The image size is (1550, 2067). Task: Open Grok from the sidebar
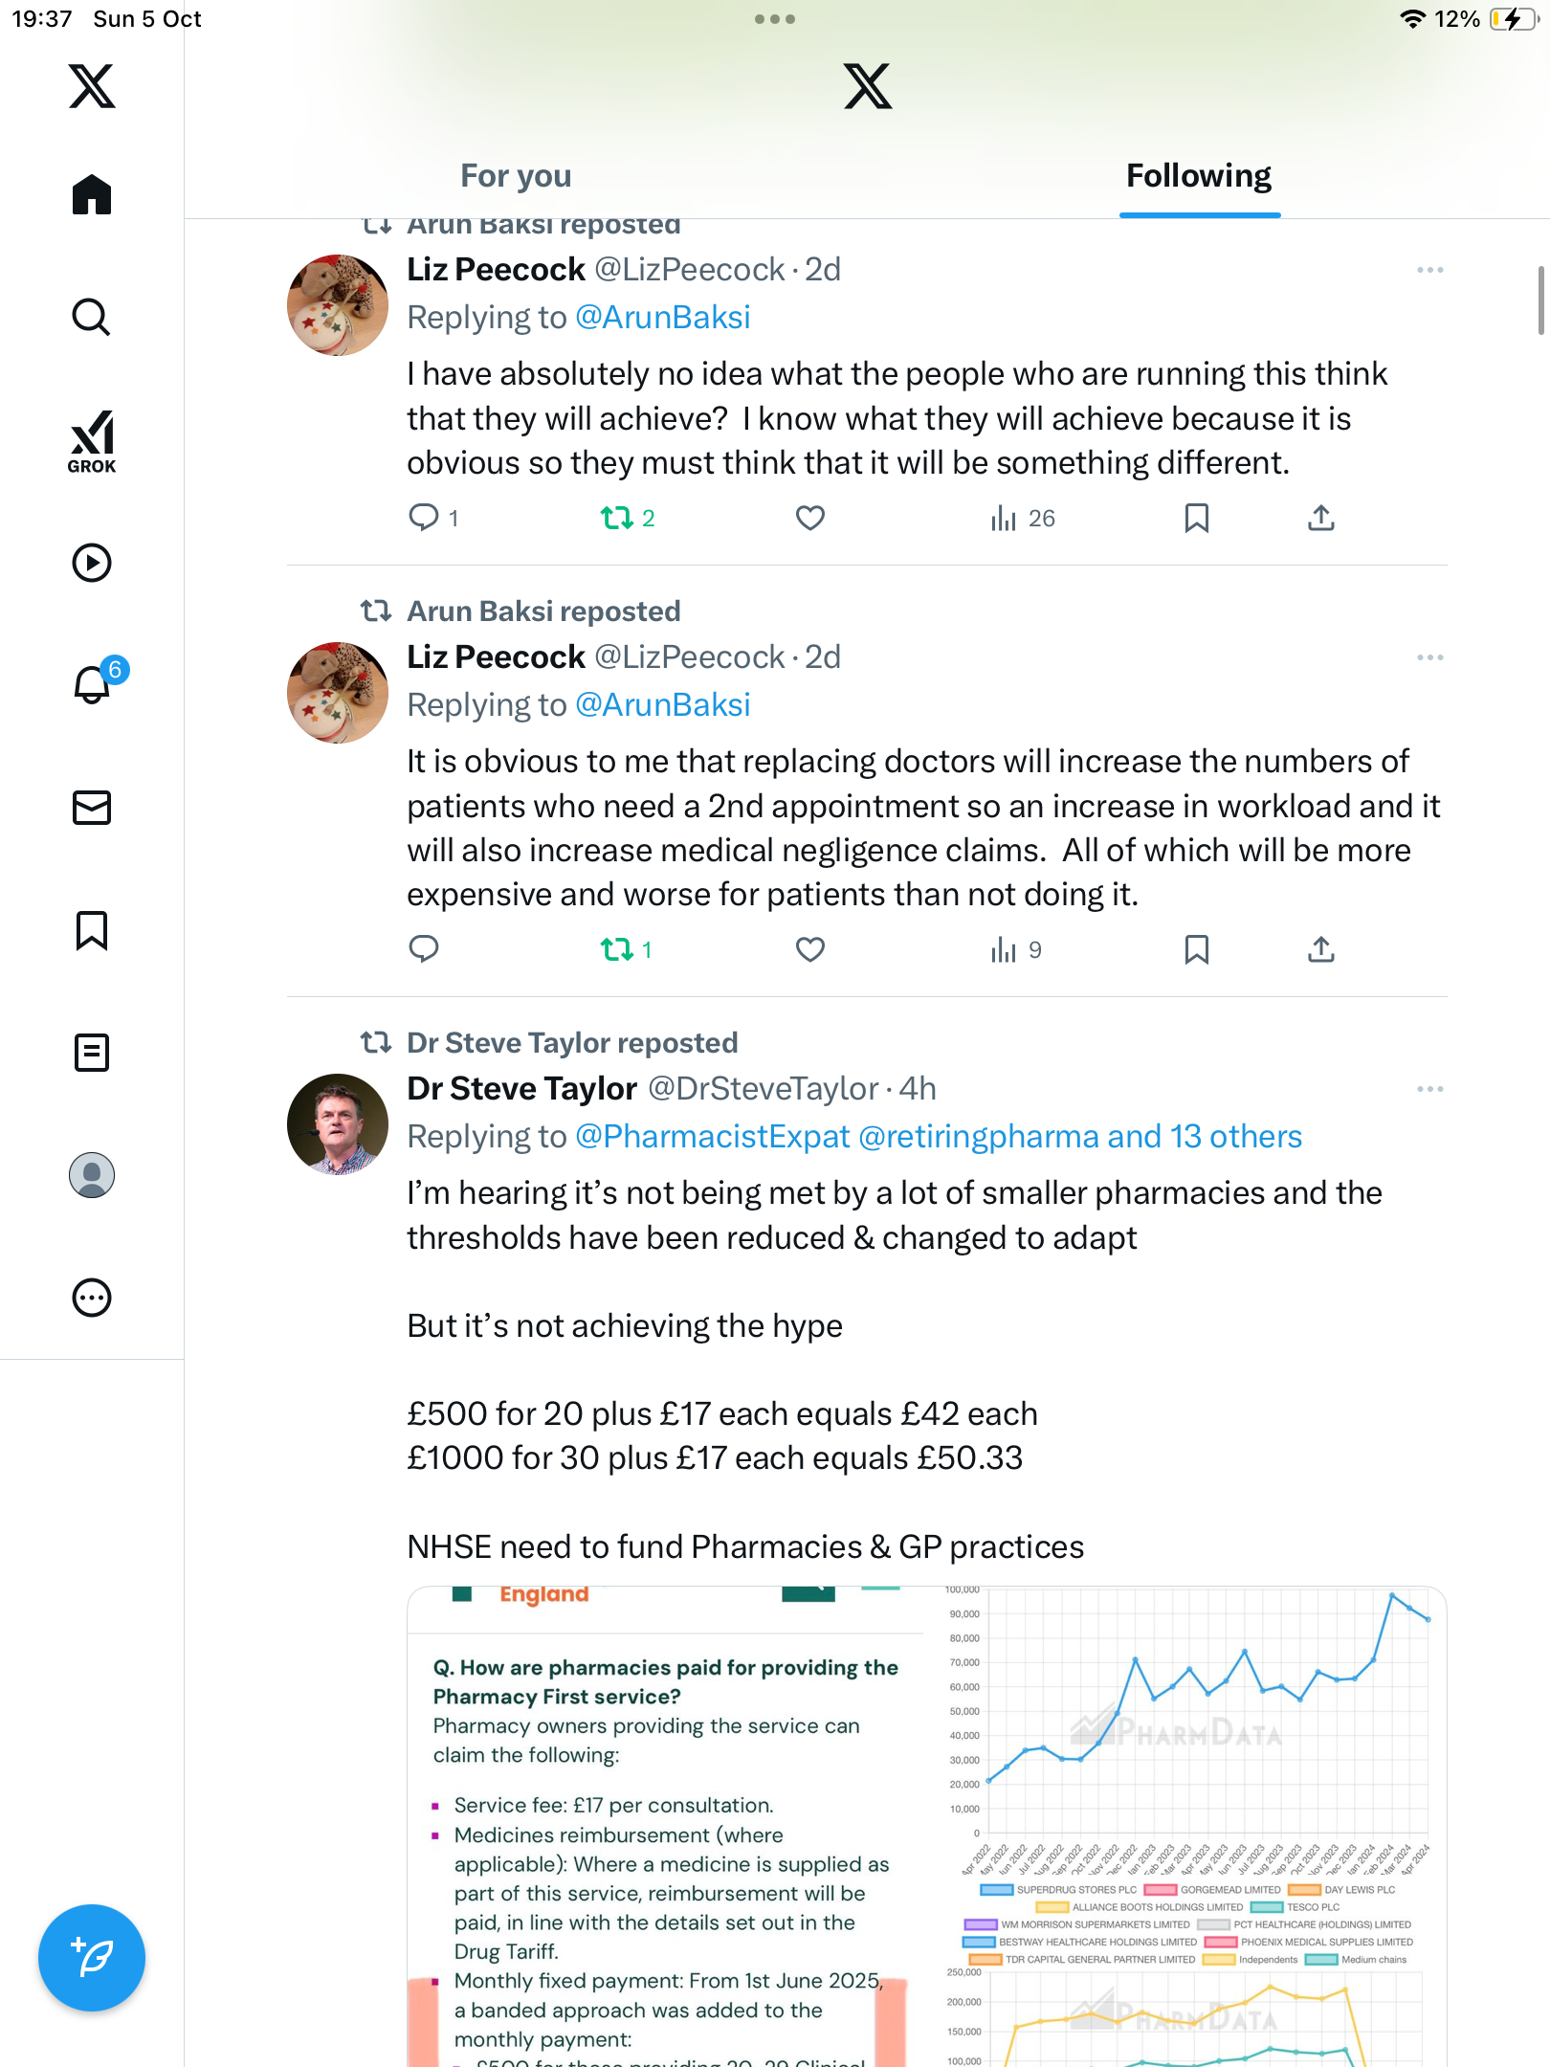92,442
